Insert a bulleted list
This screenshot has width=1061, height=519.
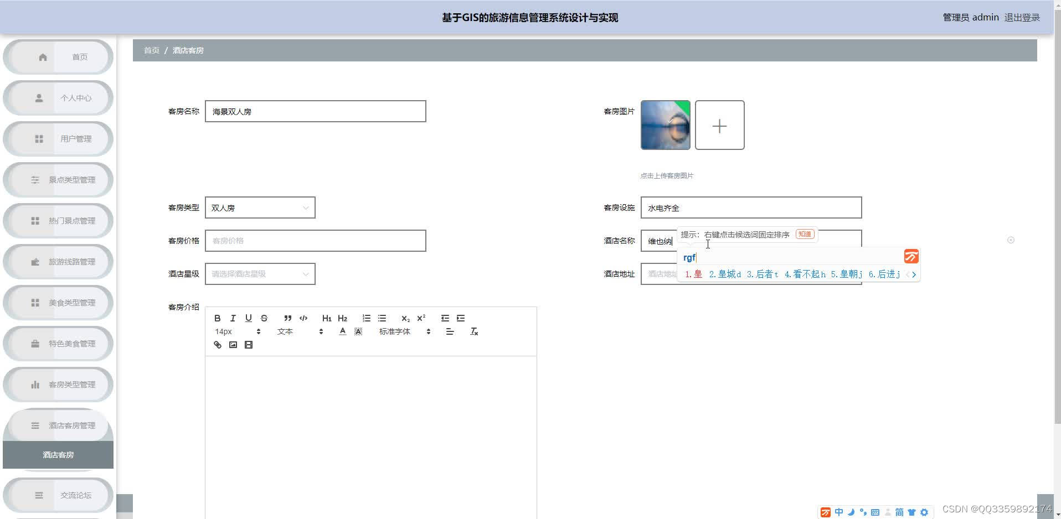click(382, 318)
